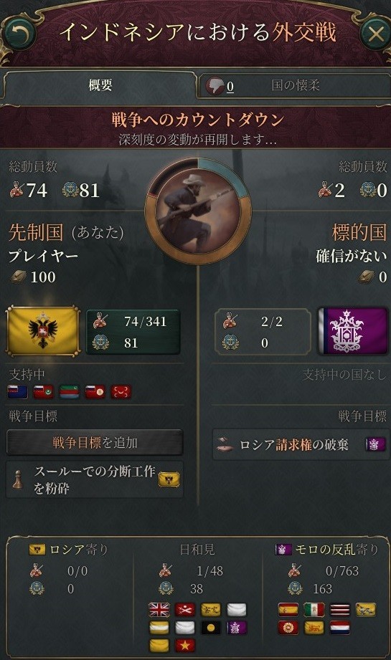Image resolution: width=391 pixels, height=660 pixels.
Task: Click the central rifleman escalation dial
Action: [x=197, y=210]
